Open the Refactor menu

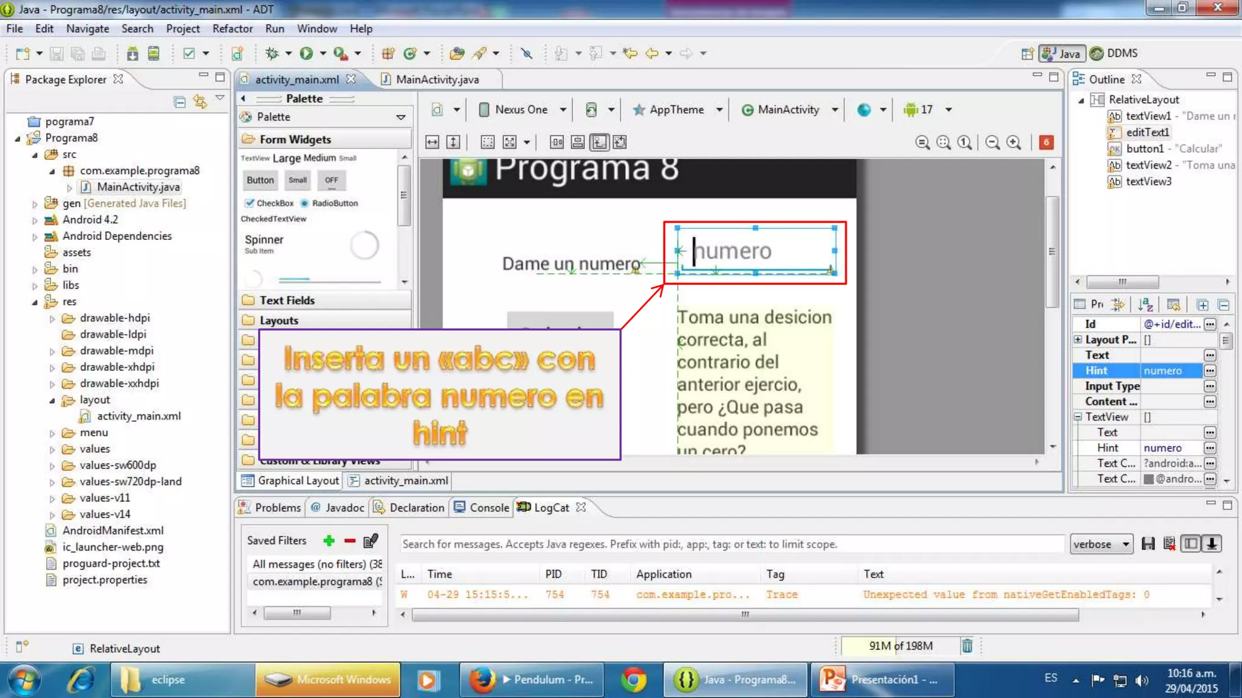(232, 28)
